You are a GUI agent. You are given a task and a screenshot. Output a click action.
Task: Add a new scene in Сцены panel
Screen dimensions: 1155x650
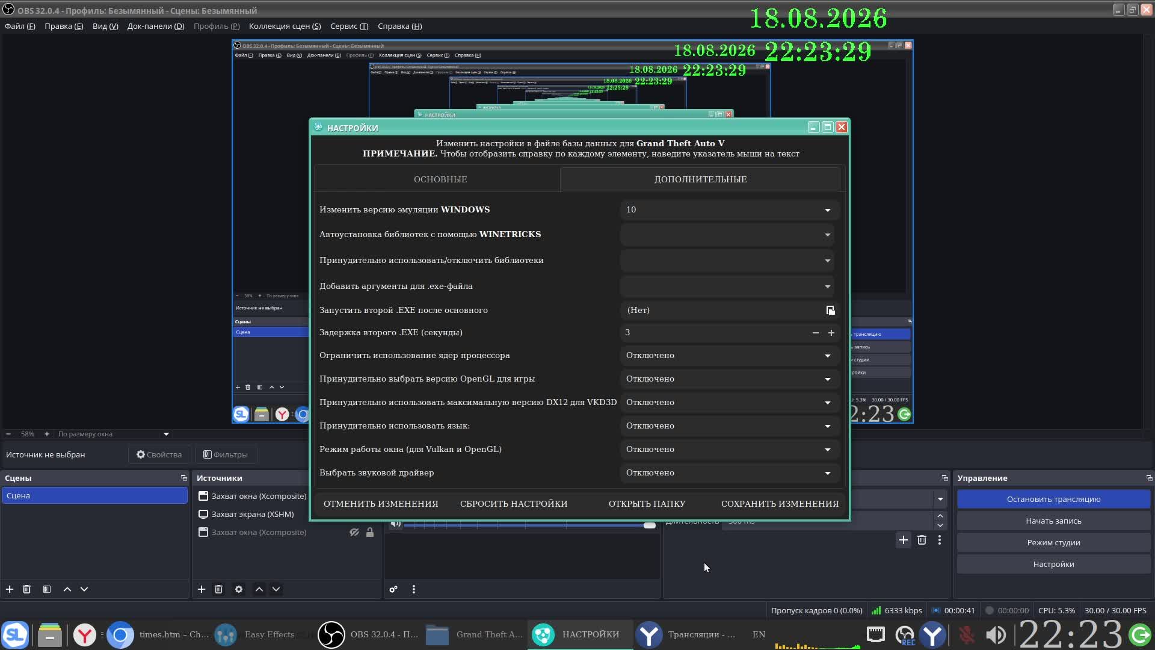click(x=10, y=589)
